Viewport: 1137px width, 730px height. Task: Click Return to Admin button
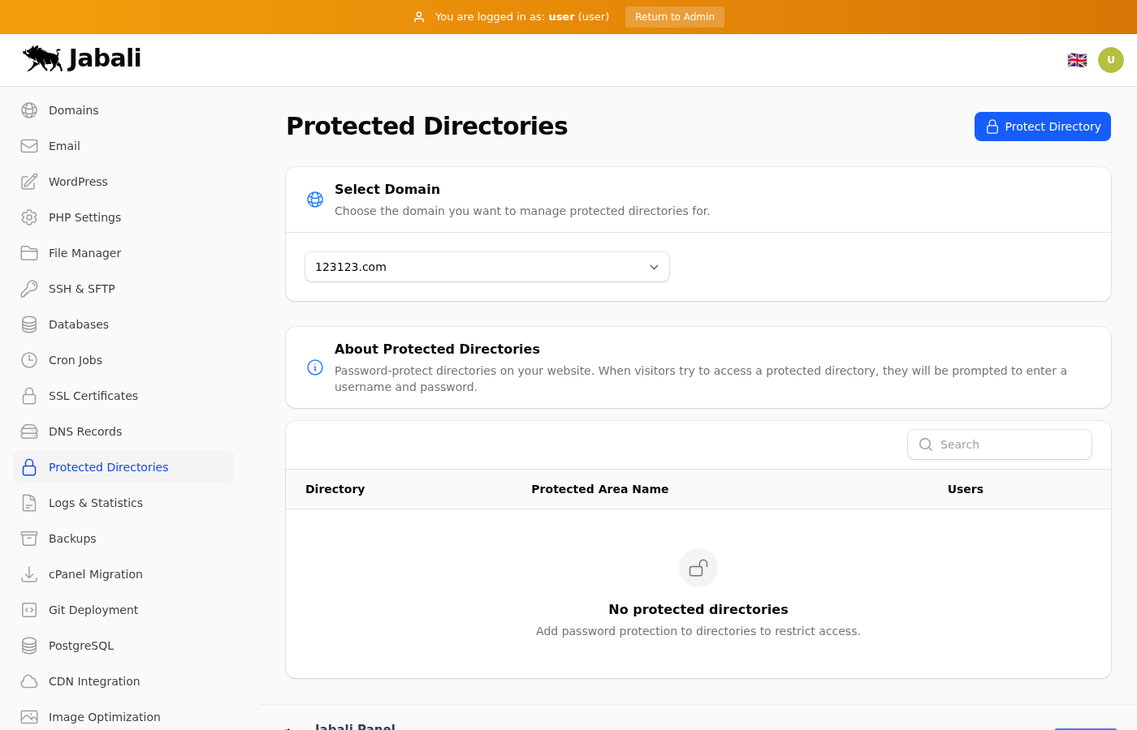[x=674, y=17]
